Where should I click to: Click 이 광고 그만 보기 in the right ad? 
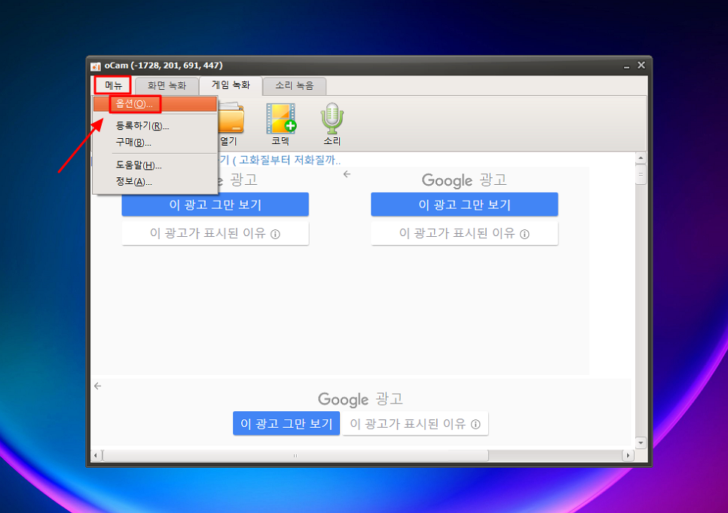coord(464,204)
